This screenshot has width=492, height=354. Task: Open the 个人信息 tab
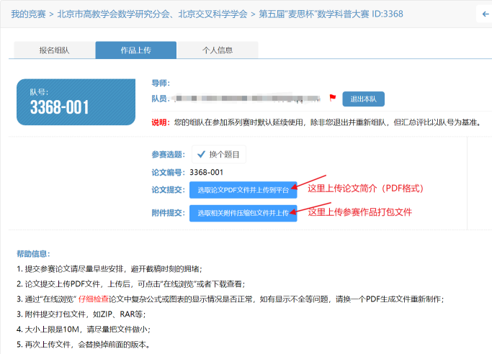[x=218, y=50]
